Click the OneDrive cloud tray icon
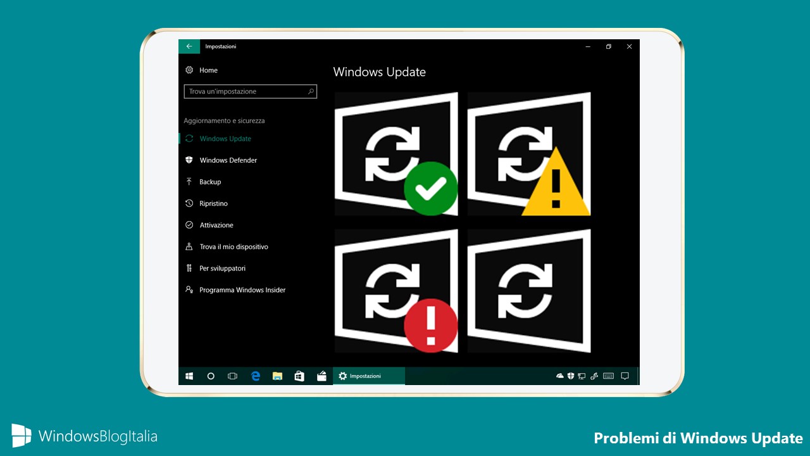Viewport: 810px width, 456px height. point(560,376)
